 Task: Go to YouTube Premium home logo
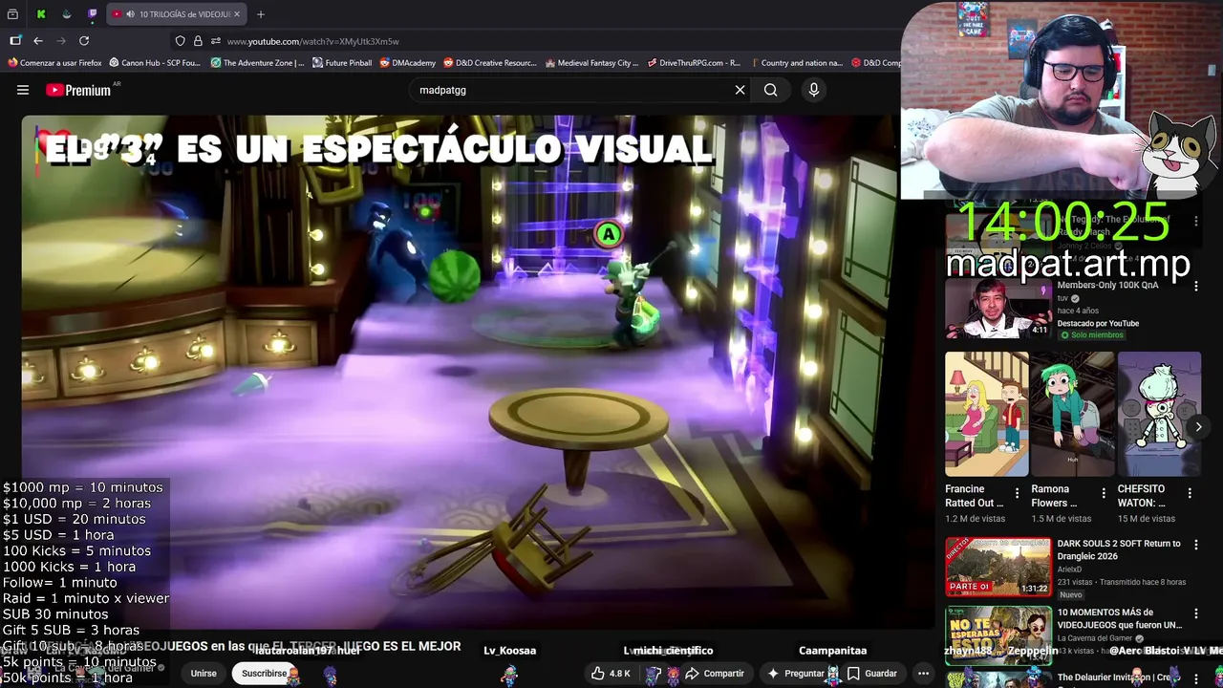78,90
